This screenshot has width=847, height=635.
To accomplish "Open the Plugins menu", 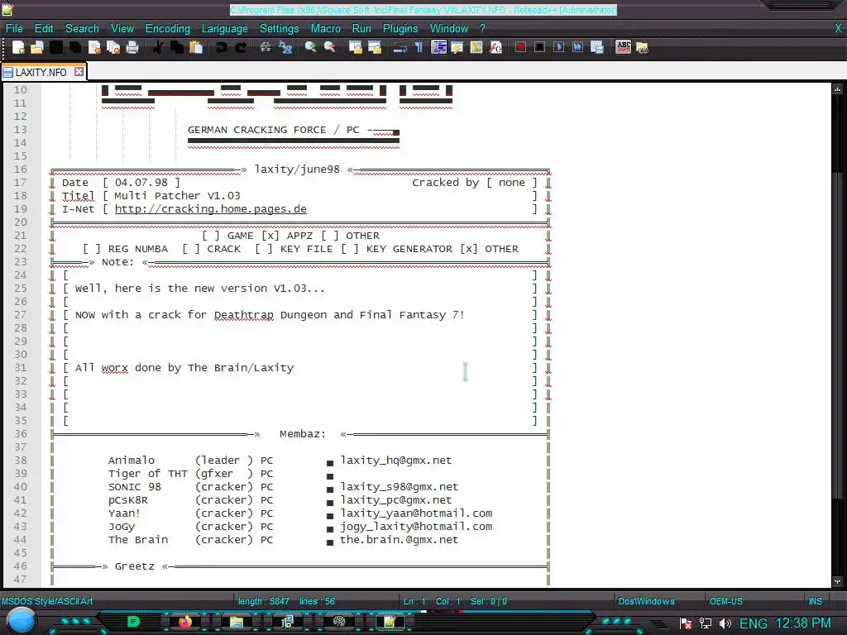I will click(x=400, y=29).
